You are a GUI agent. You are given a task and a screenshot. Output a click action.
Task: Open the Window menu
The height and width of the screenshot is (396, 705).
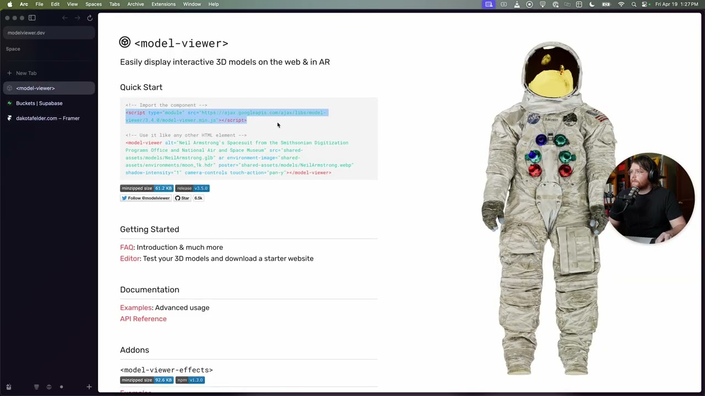pyautogui.click(x=192, y=4)
